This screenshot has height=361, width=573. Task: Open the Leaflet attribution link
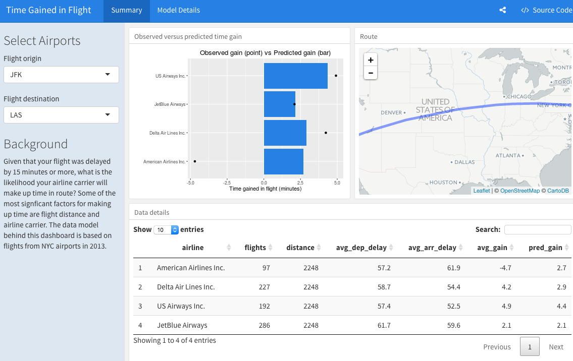coord(481,191)
